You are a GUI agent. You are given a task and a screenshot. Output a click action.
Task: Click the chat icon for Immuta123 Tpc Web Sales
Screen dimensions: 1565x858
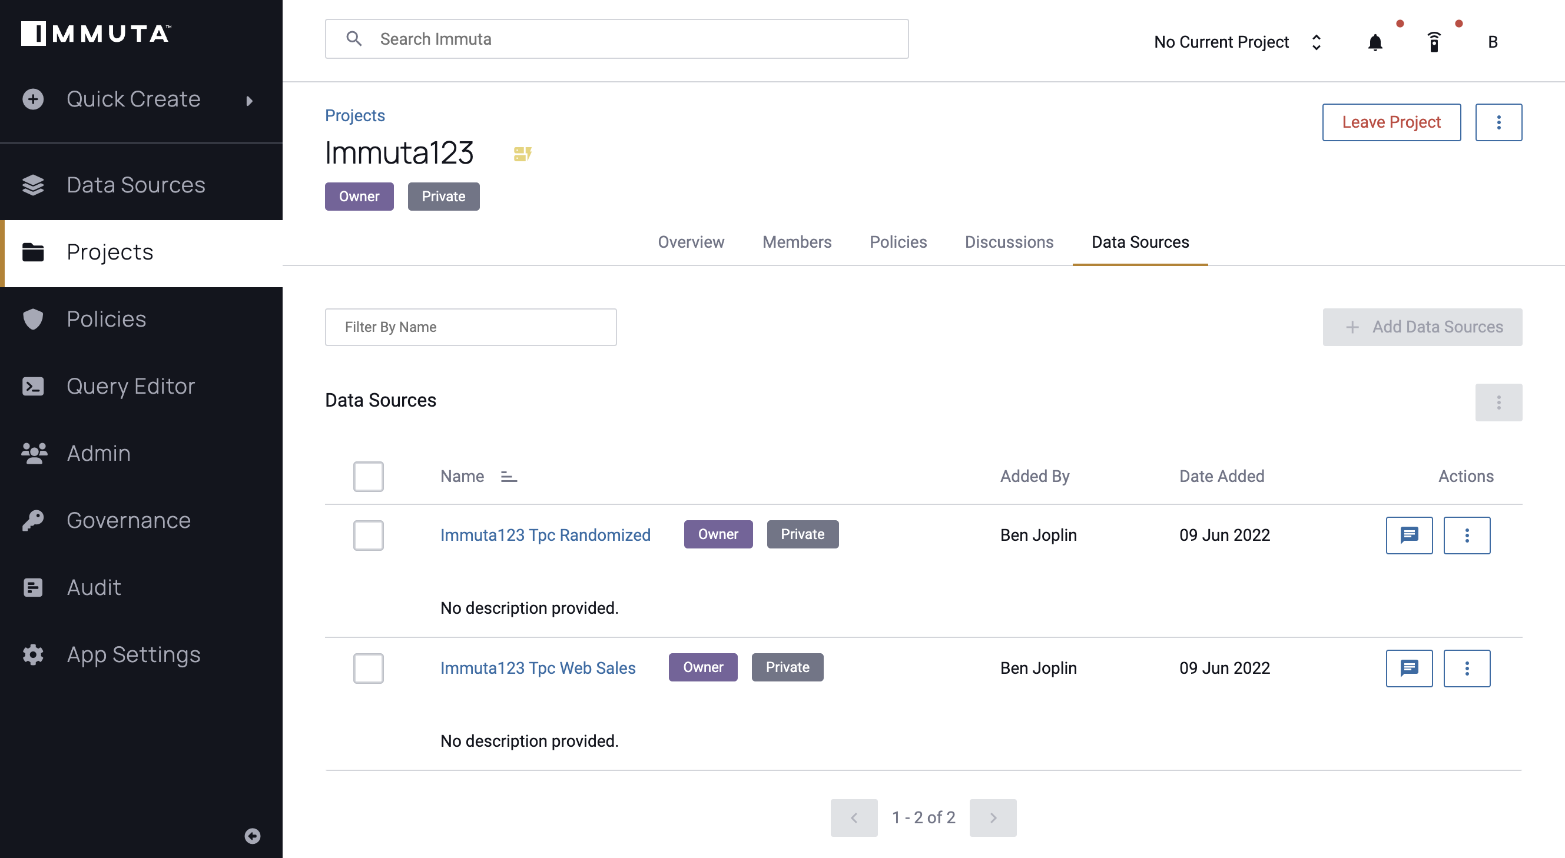tap(1408, 668)
